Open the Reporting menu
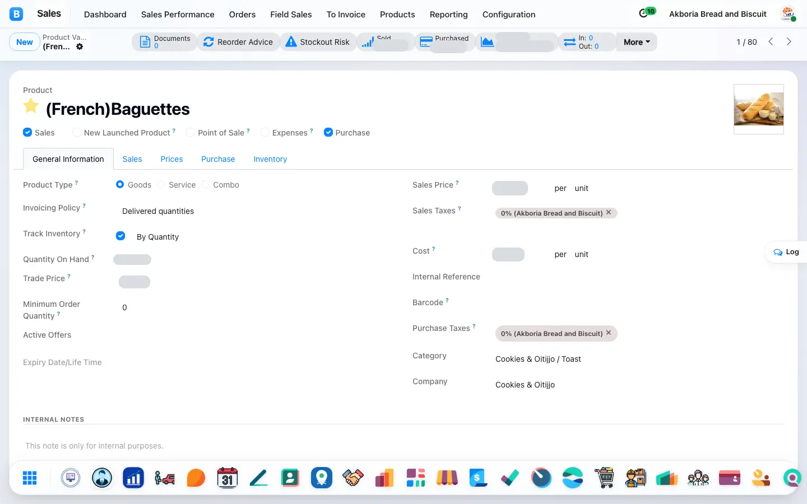 click(448, 14)
